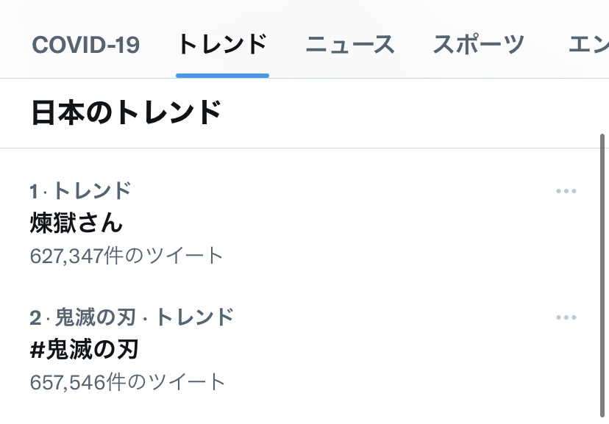Click the tab bar area left of COVID-19

click(x=15, y=45)
